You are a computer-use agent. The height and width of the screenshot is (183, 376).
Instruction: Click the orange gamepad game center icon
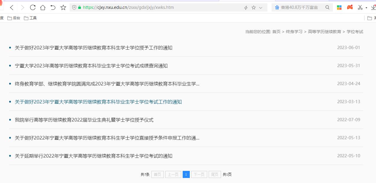pos(350,7)
